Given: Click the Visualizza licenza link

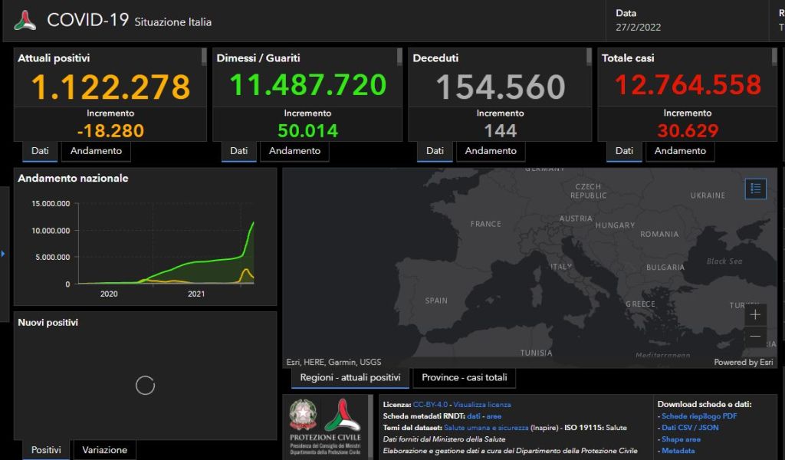Looking at the screenshot, I should point(481,404).
